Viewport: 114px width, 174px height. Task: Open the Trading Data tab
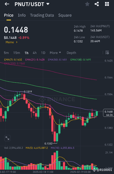click(x=42, y=15)
